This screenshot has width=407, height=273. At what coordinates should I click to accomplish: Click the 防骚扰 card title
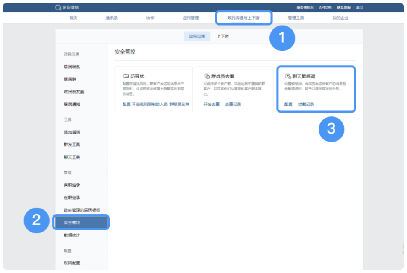click(x=137, y=76)
